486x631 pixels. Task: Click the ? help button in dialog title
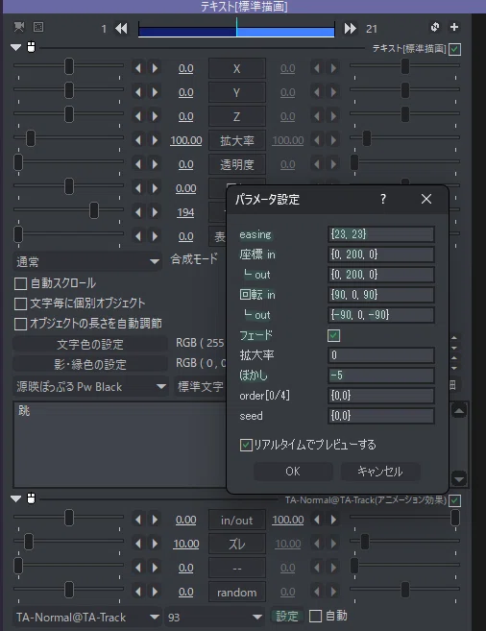click(x=383, y=199)
